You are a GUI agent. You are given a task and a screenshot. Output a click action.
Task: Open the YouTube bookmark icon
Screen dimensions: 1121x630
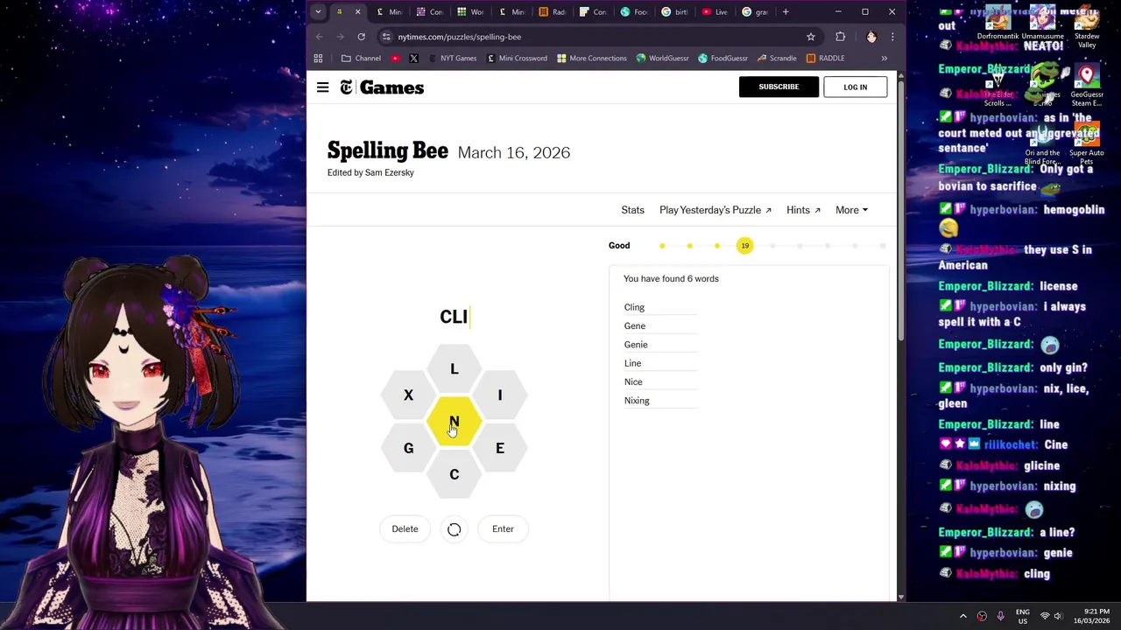pyautogui.click(x=396, y=59)
